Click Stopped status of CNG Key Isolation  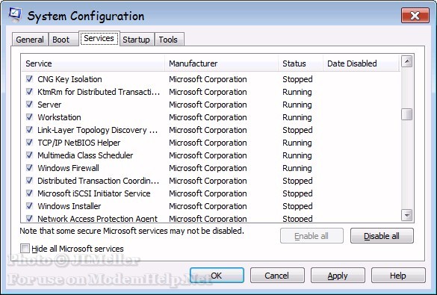pos(297,79)
